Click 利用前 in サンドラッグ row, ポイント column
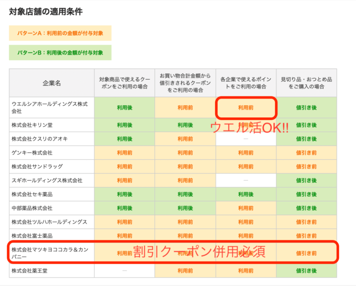The image size is (356, 286). (246, 167)
